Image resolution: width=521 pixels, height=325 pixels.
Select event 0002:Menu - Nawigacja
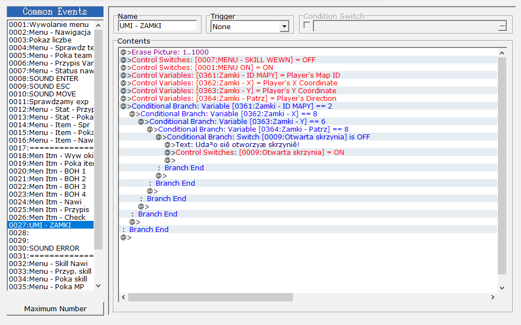[x=51, y=32]
